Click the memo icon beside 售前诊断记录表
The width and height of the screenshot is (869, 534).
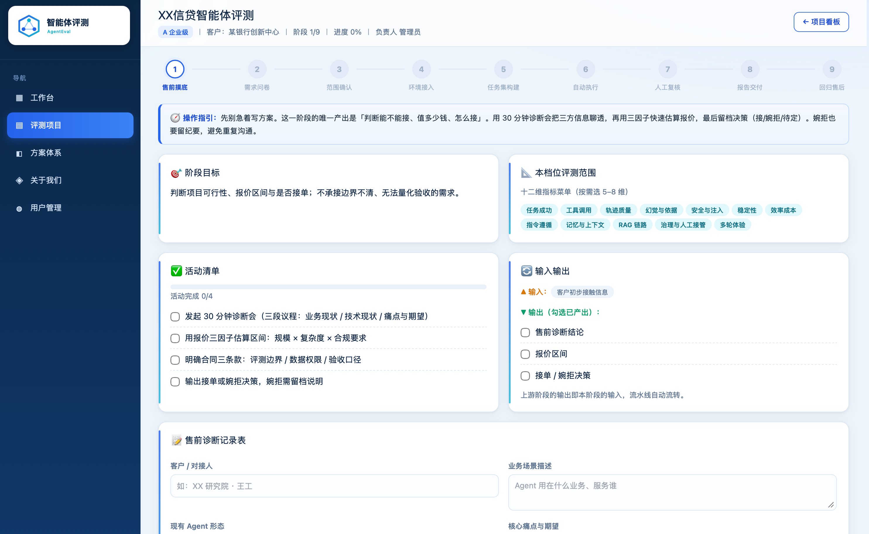(176, 440)
